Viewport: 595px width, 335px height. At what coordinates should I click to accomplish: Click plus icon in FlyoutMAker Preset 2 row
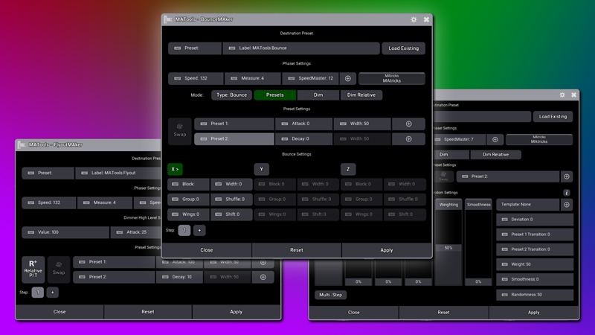point(263,277)
